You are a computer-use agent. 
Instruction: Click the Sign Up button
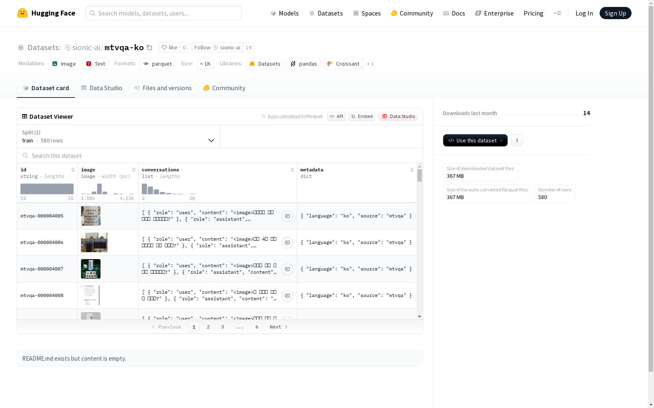(616, 13)
